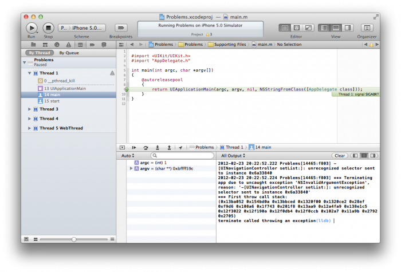Select the Version editor icon
This screenshot has width=401, height=272.
(308, 27)
